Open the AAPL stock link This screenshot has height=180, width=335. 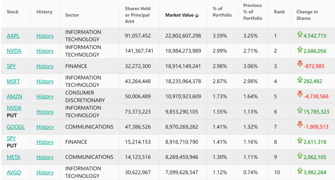13,36
